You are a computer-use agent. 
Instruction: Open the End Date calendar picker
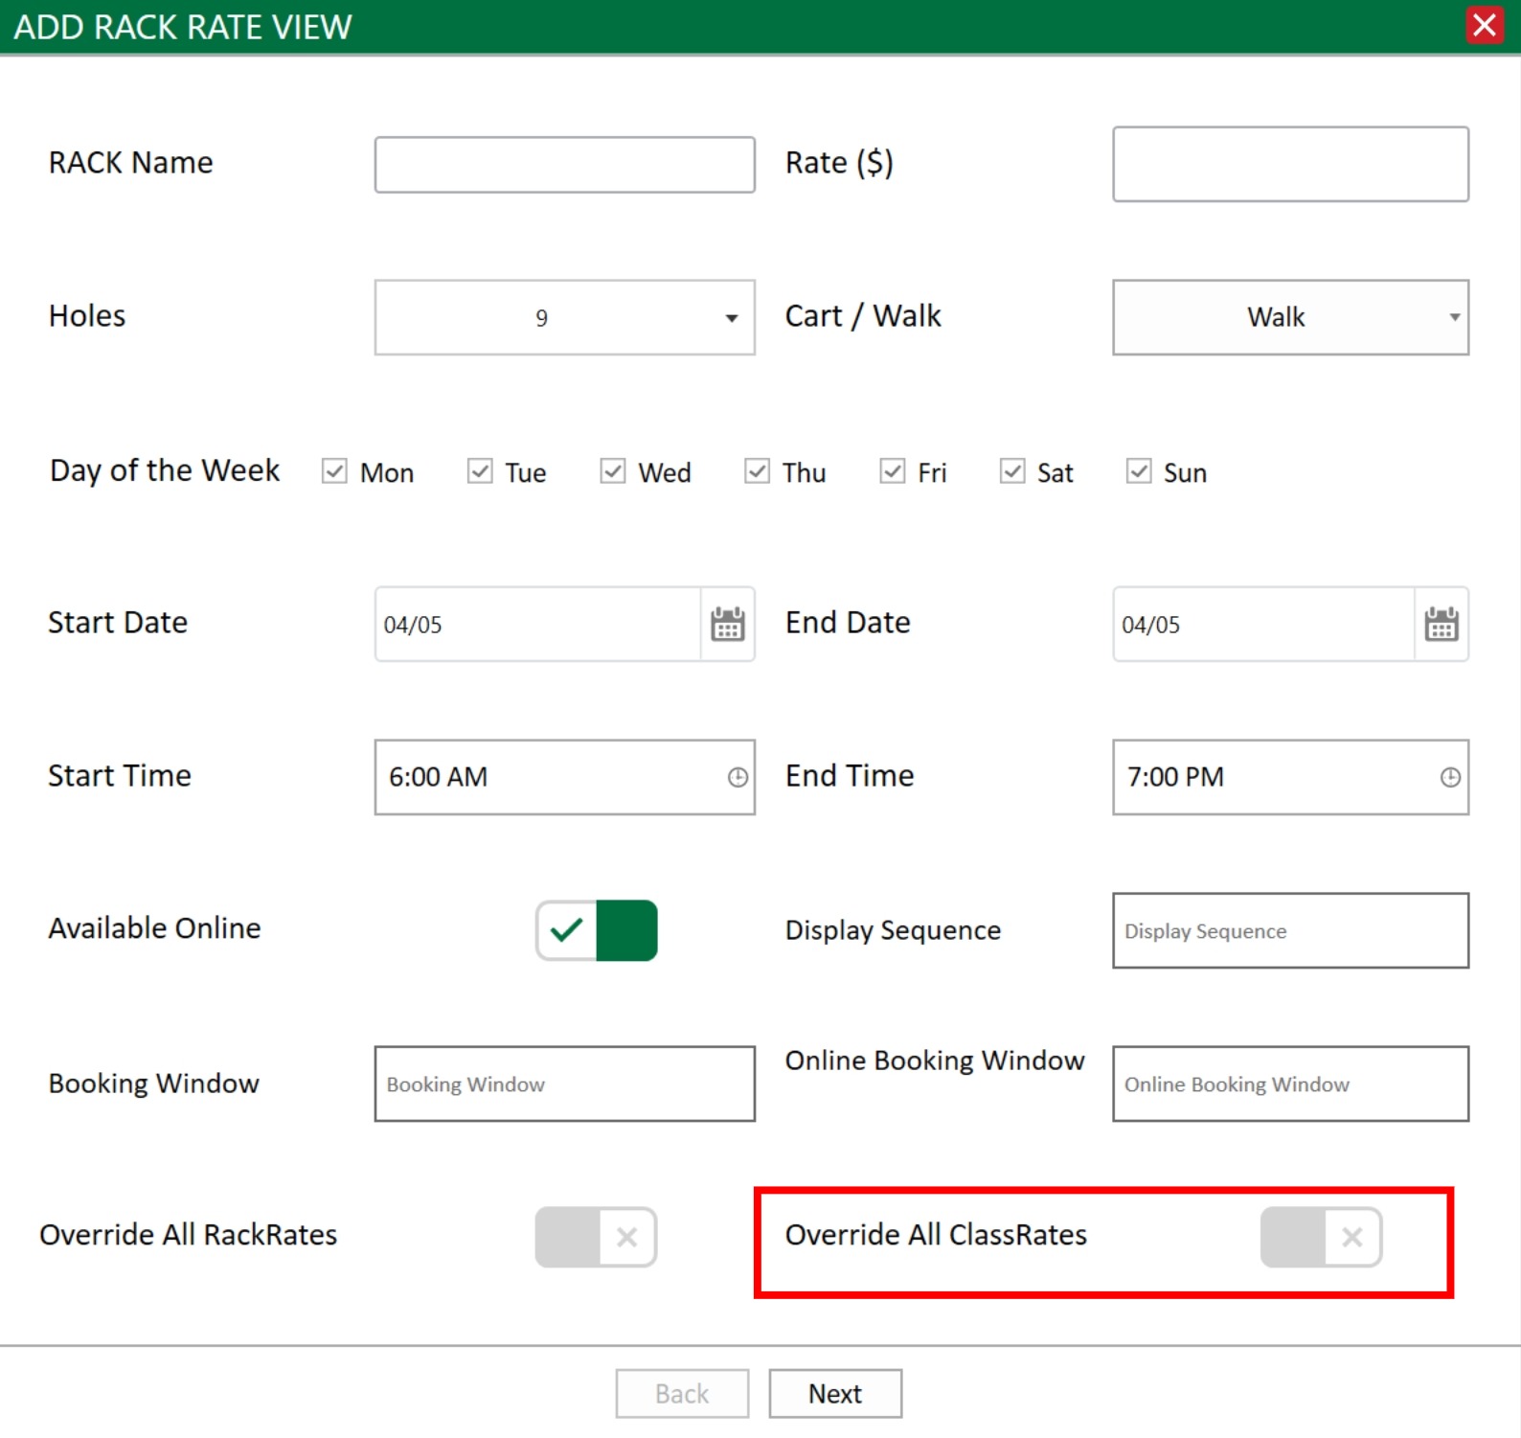tap(1442, 624)
